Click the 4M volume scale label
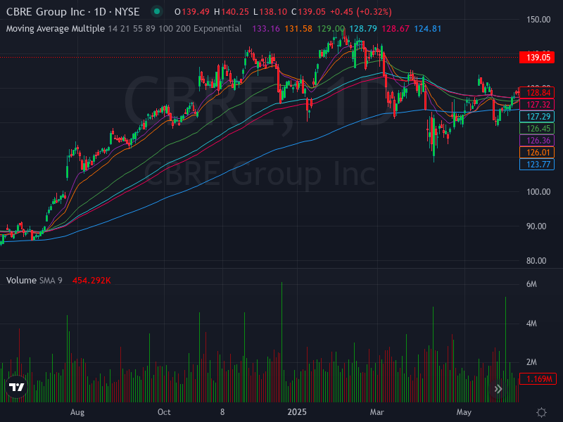 click(531, 324)
